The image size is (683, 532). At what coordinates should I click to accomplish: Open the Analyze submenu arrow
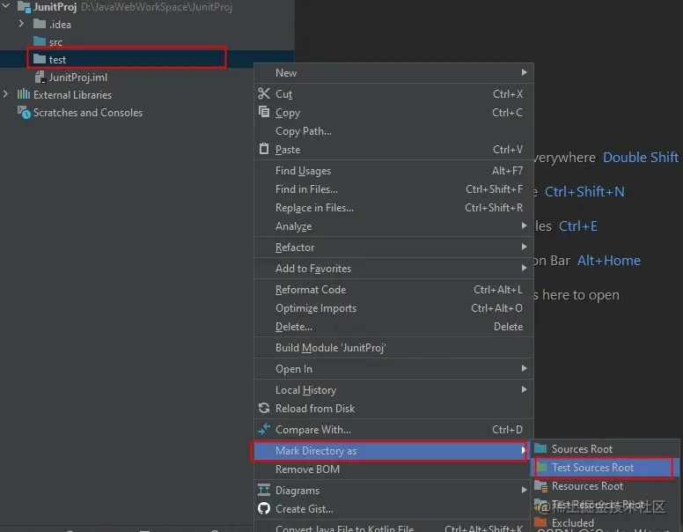tap(524, 225)
